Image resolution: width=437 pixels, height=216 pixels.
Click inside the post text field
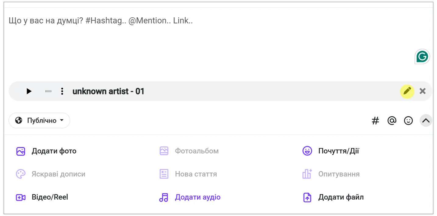pos(218,43)
